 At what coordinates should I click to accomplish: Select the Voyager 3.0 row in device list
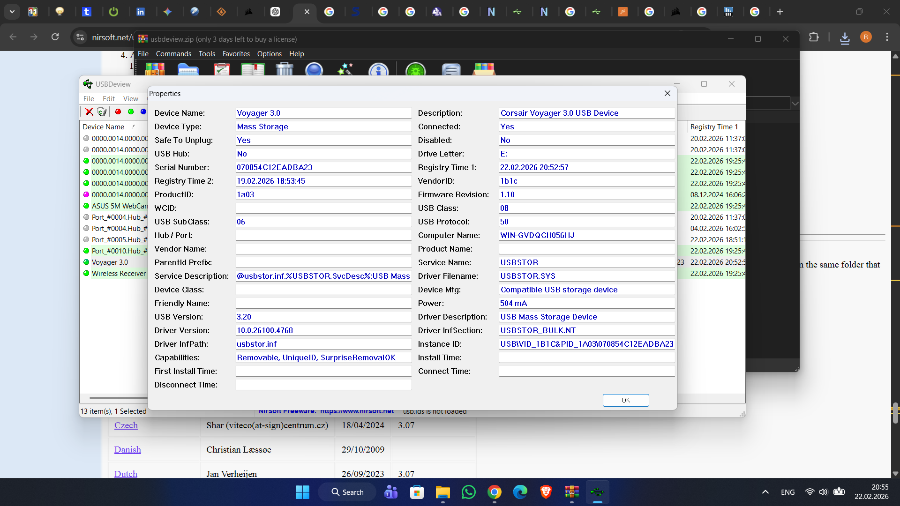tap(110, 262)
